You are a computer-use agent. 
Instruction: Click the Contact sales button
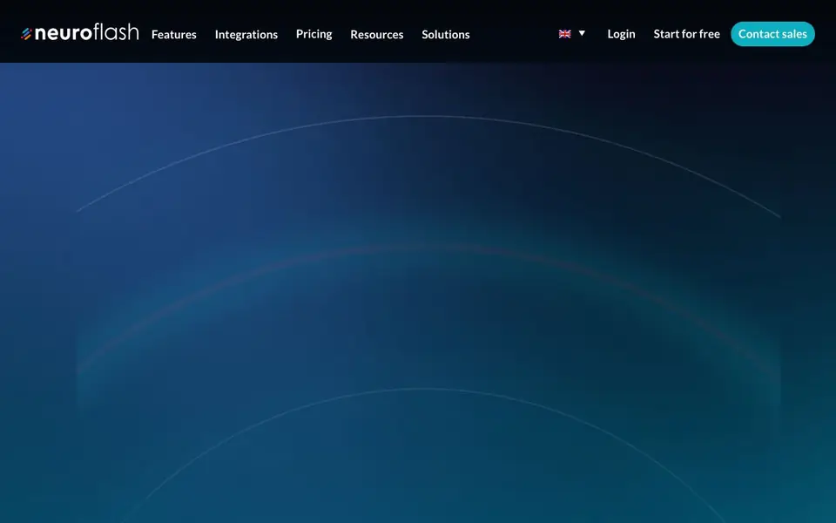tap(772, 34)
